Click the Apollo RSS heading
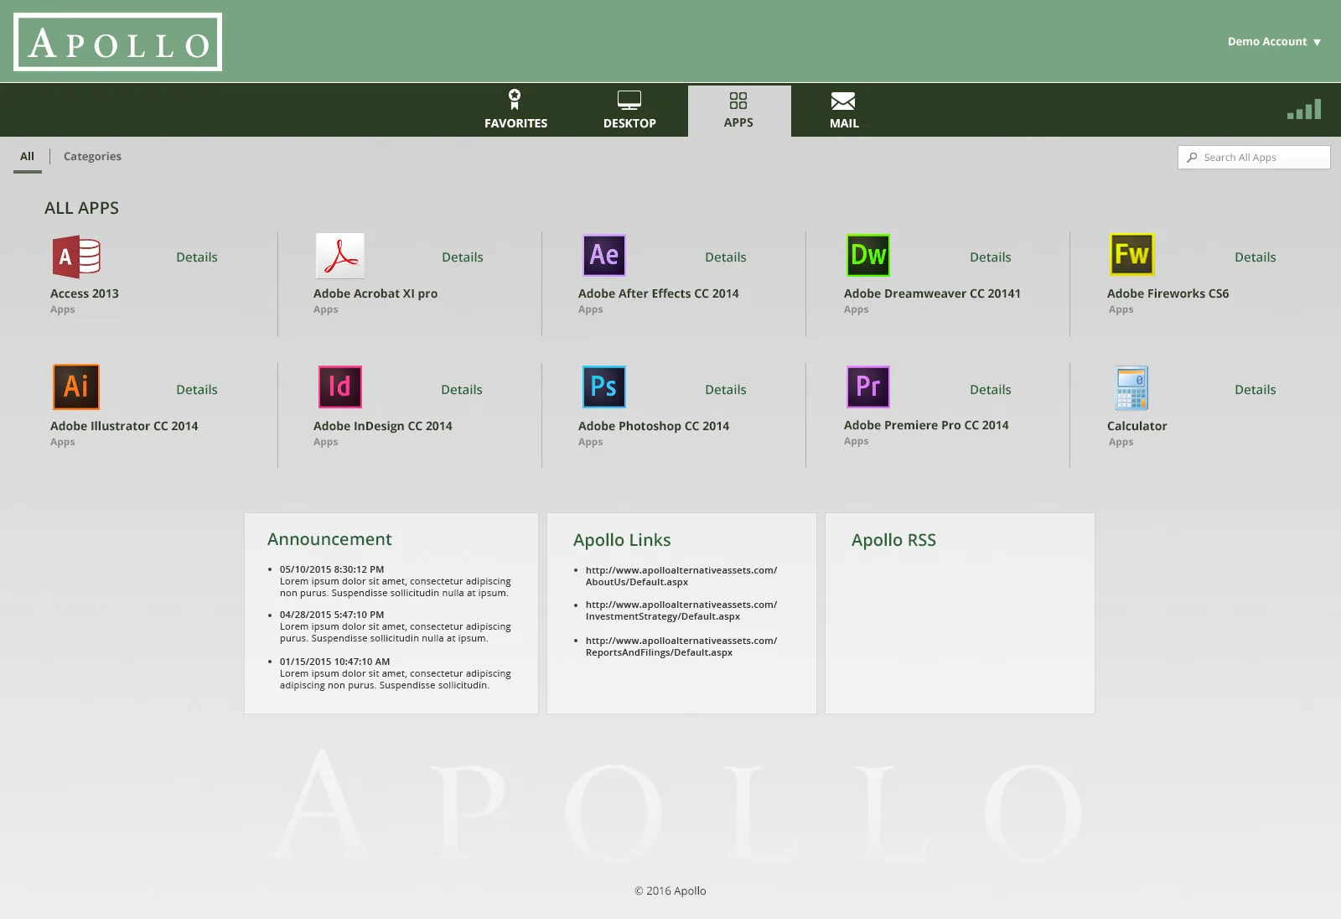This screenshot has height=919, width=1341. click(893, 540)
